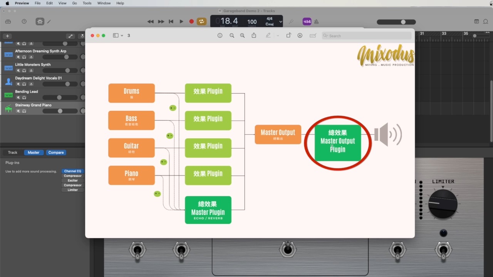The height and width of the screenshot is (277, 493).
Task: Click the Compare button
Action: click(x=56, y=152)
